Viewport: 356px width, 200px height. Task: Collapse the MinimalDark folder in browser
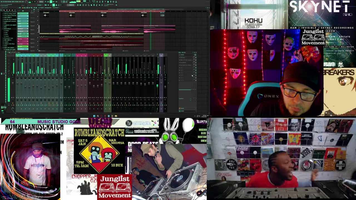coord(7,29)
